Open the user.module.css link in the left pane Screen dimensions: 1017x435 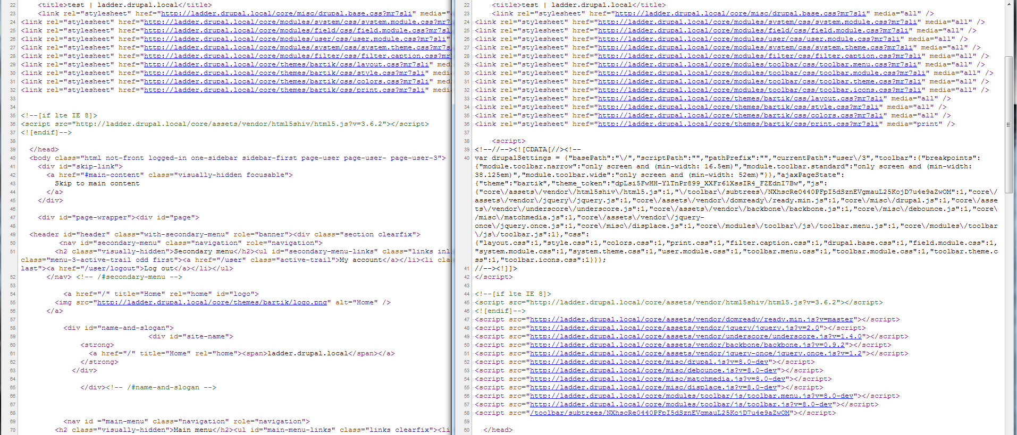(x=295, y=39)
